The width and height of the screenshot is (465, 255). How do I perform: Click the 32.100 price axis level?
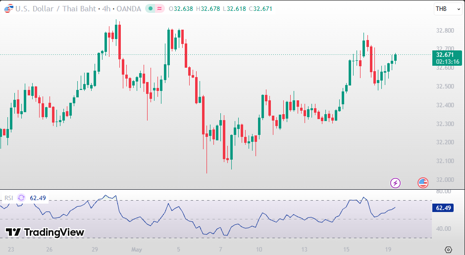point(445,161)
